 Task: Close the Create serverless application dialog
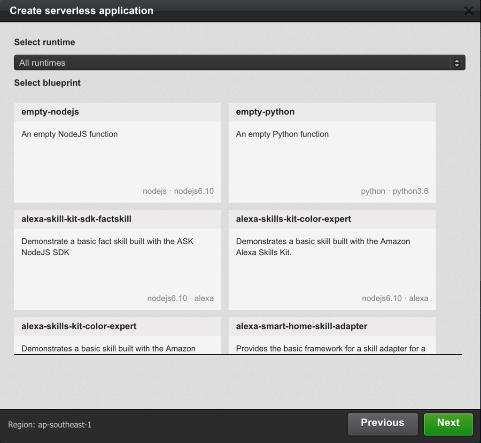click(468, 11)
